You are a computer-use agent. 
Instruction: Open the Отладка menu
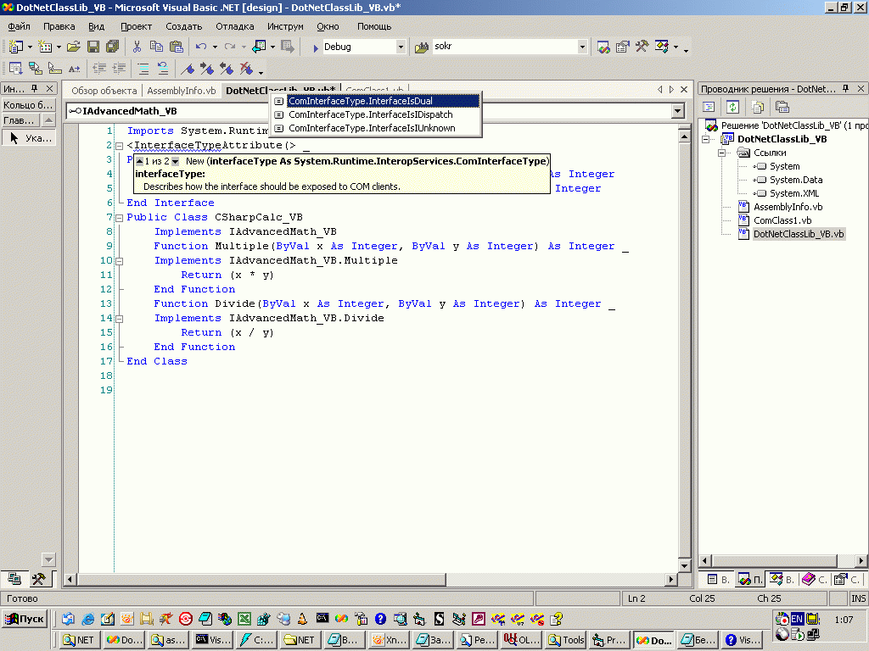tap(234, 26)
